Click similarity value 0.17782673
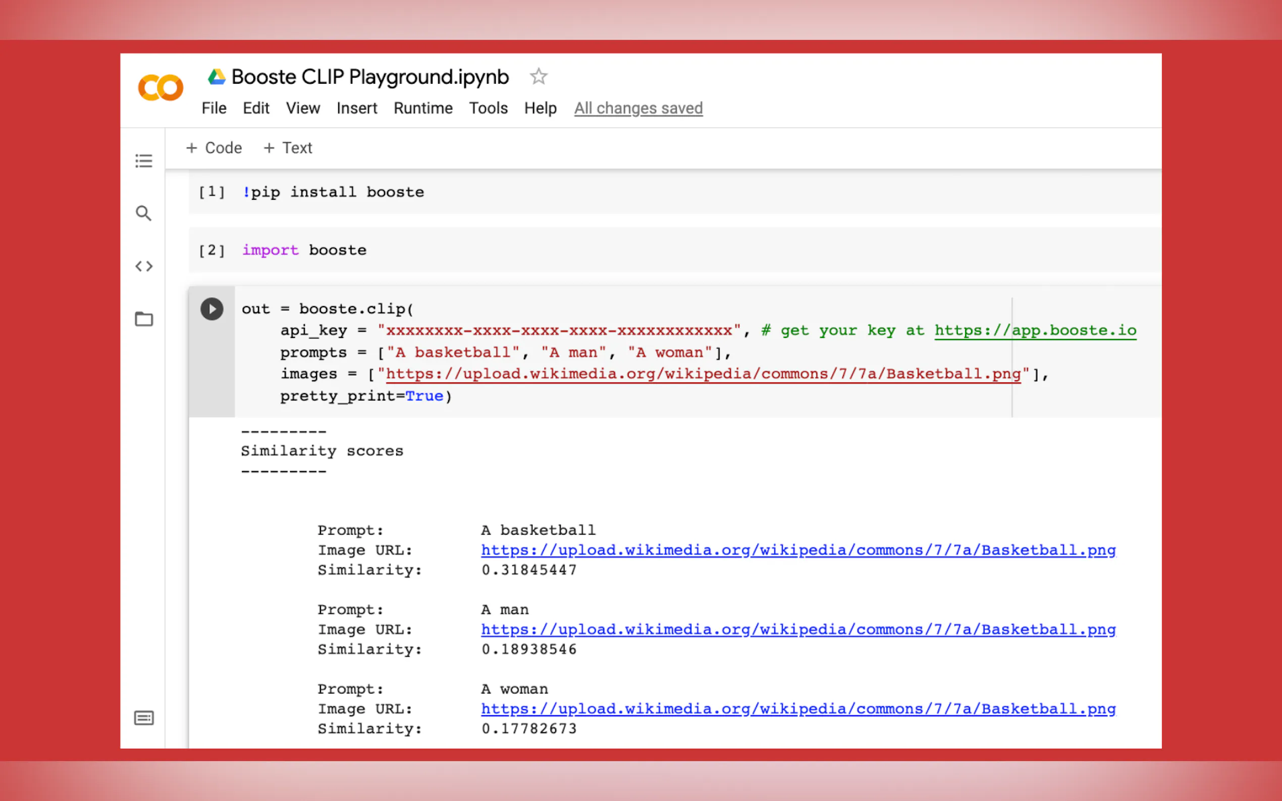Image resolution: width=1282 pixels, height=801 pixels. point(529,729)
